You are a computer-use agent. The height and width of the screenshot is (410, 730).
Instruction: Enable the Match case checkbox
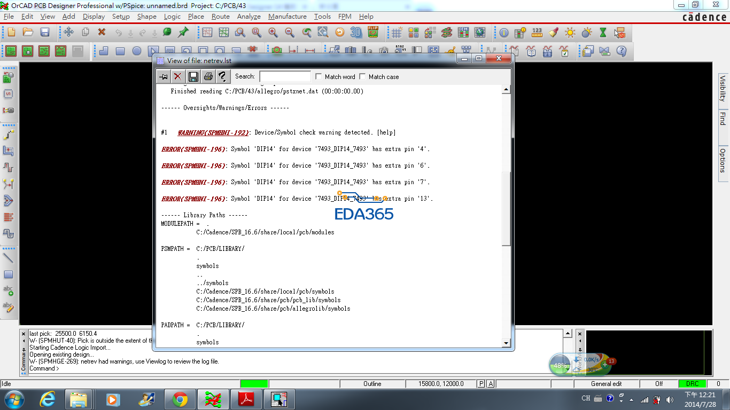point(363,76)
